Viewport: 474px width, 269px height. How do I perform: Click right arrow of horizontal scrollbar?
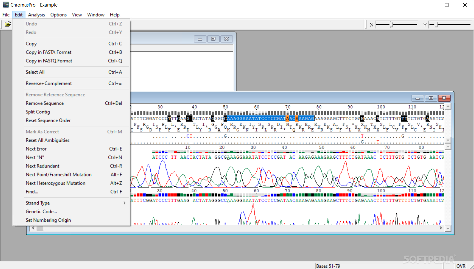click(x=441, y=228)
